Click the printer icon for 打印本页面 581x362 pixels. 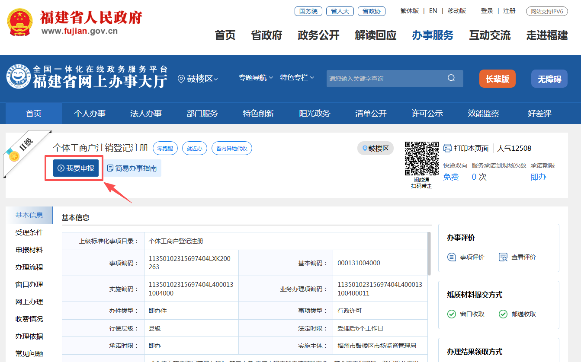447,148
